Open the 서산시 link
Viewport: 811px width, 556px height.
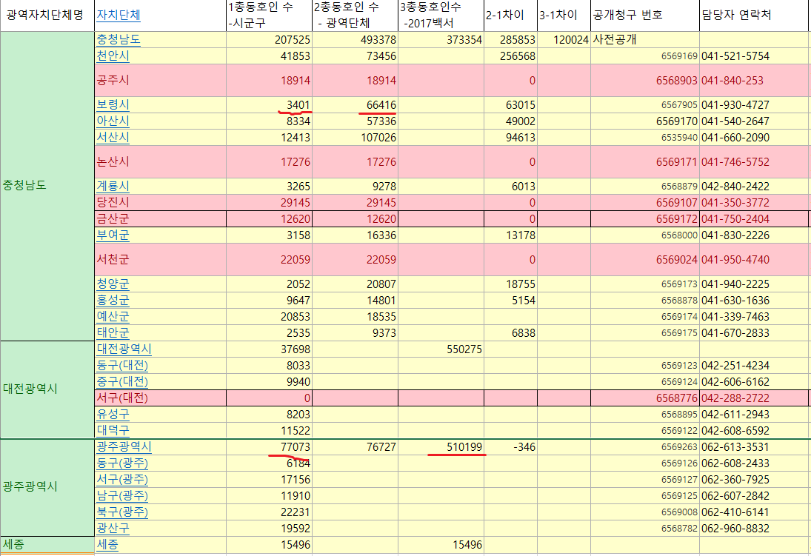[x=113, y=138]
